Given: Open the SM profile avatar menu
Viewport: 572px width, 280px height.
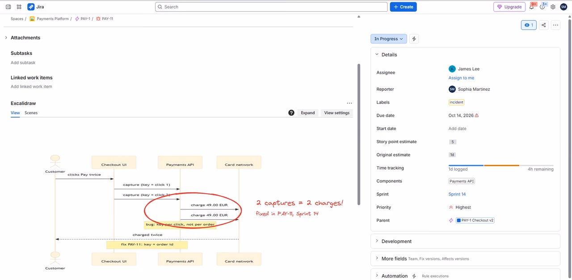Looking at the screenshot, I should (x=563, y=7).
